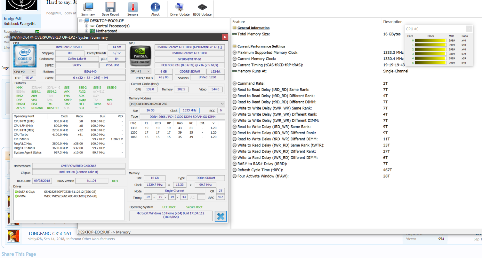Viewport: 482px width, 258px height.
Task: Click the General information folder icon
Action: 235,28
